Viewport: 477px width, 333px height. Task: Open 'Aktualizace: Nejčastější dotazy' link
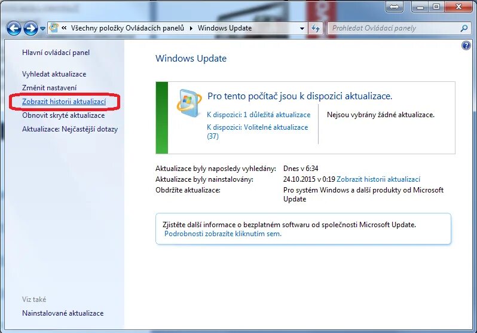[70, 129]
